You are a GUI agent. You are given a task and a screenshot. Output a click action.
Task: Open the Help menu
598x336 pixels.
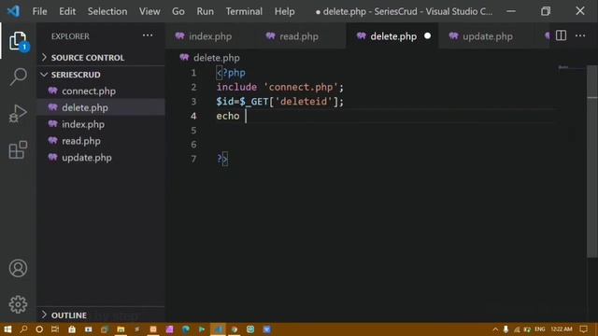tap(284, 11)
